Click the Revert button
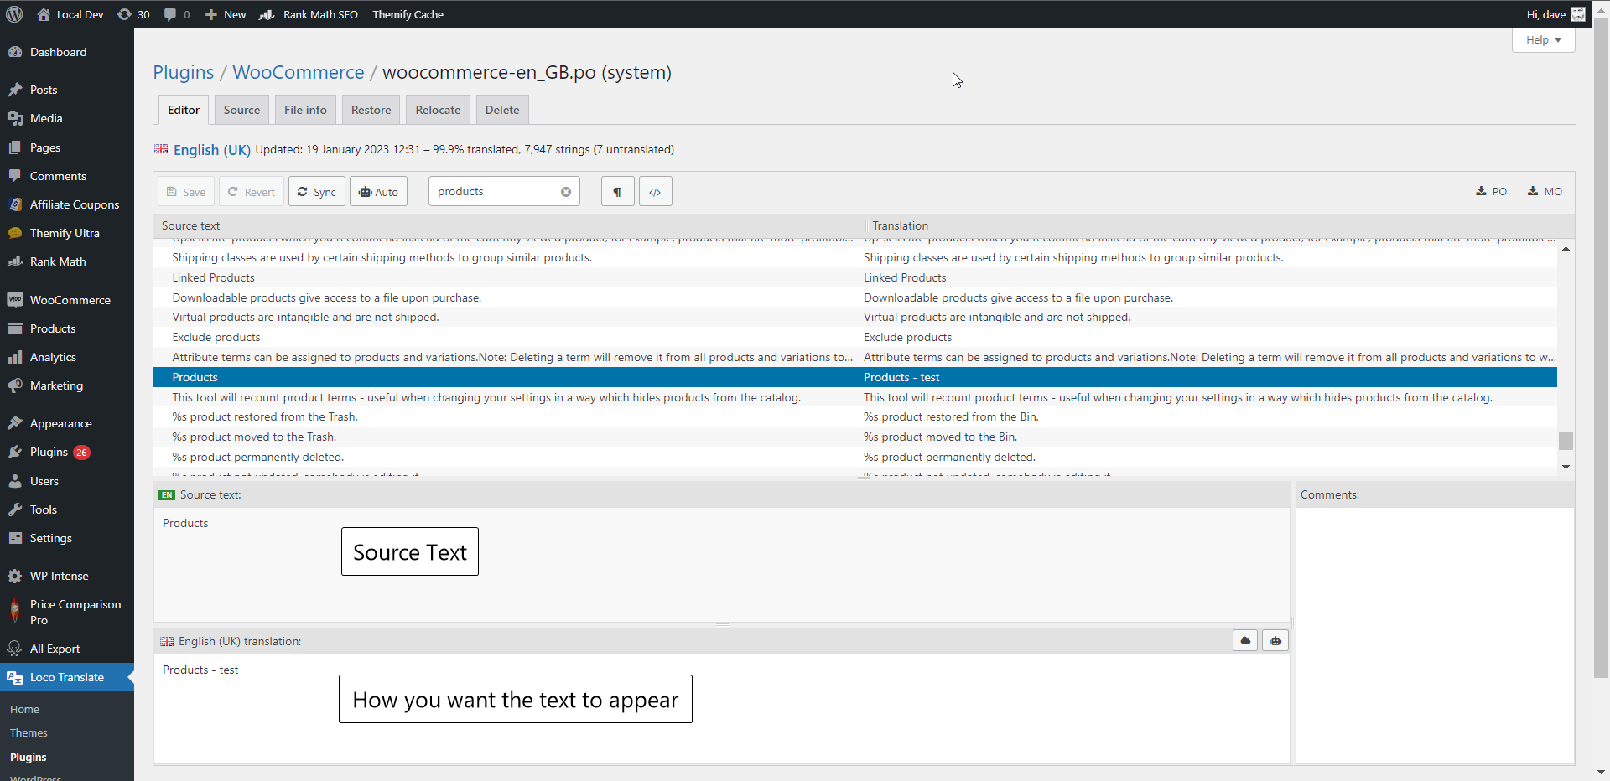This screenshot has height=781, width=1610. pos(252,192)
